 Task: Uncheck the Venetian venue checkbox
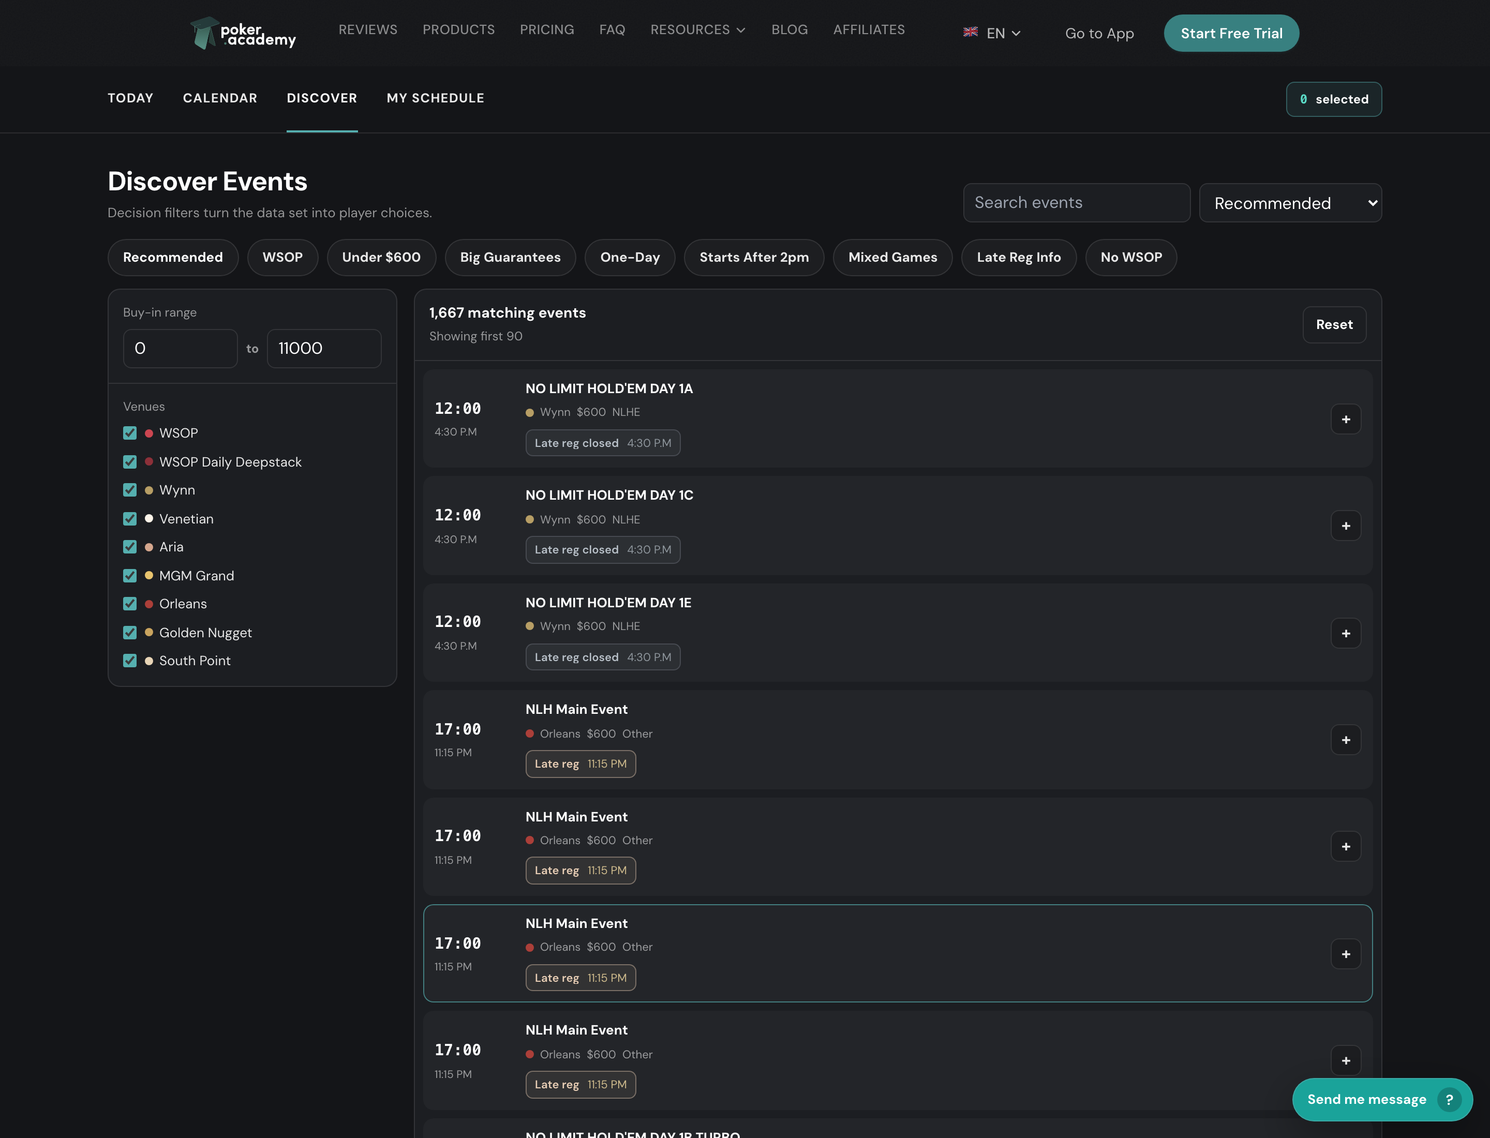click(130, 519)
